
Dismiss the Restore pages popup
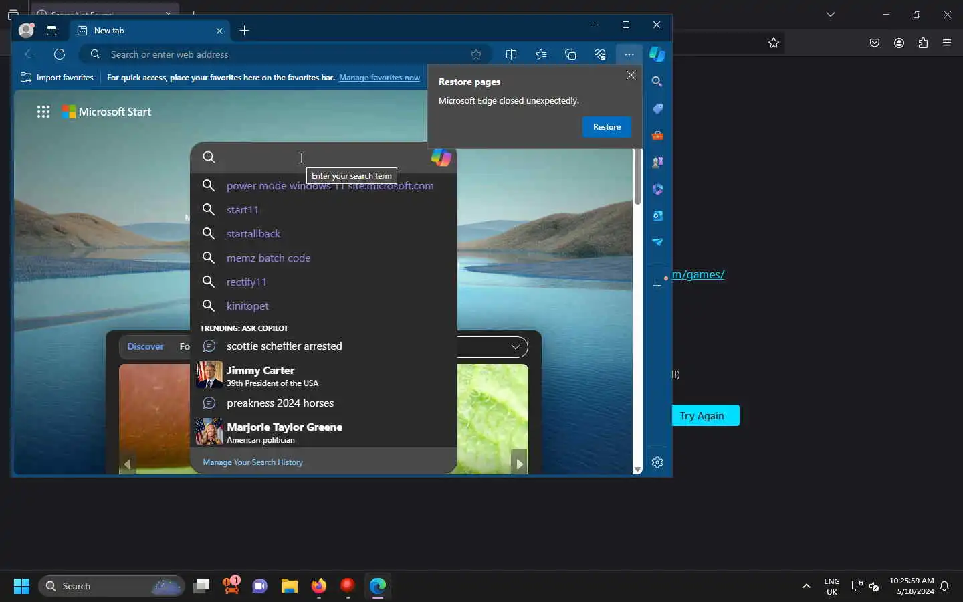pyautogui.click(x=631, y=75)
